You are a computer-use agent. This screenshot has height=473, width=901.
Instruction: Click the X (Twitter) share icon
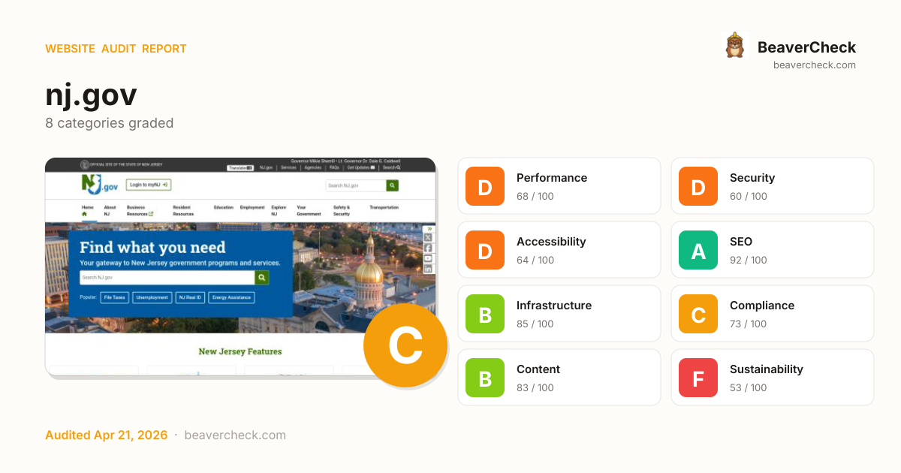point(428,238)
